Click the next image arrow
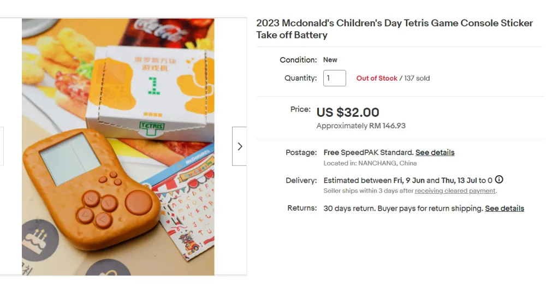Image resolution: width=546 pixels, height=285 pixels. coord(239,146)
